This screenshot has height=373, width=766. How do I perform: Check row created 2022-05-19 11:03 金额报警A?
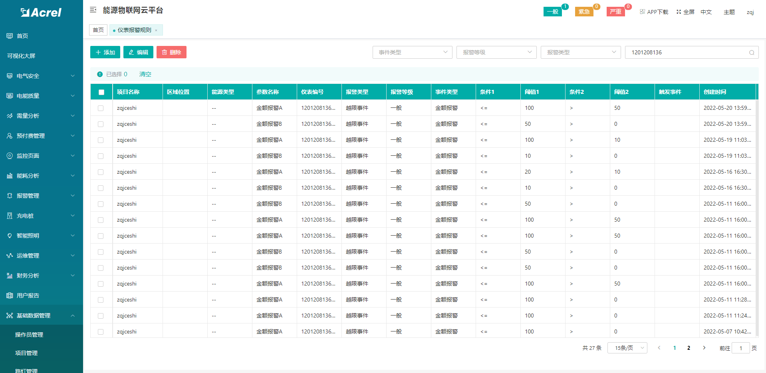pos(101,140)
